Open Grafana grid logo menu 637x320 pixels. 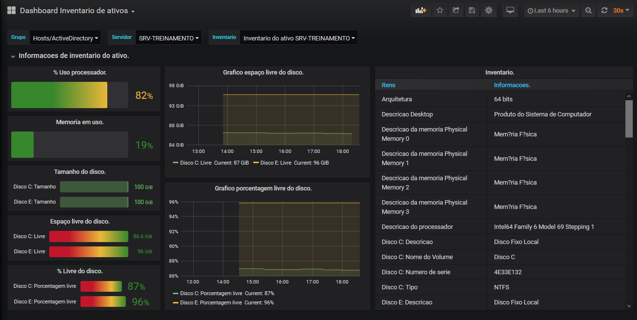tap(11, 10)
